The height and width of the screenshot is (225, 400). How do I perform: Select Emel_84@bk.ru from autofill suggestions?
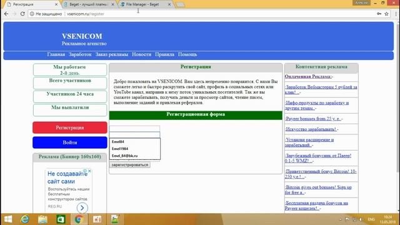135,156
